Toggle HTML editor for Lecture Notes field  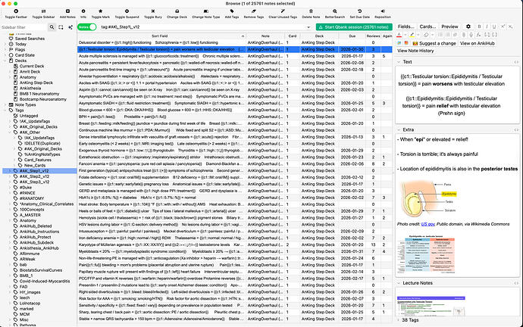(x=516, y=283)
